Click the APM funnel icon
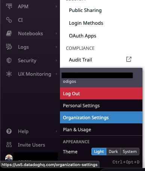This screenshot has height=171, width=145. [x=9, y=6]
